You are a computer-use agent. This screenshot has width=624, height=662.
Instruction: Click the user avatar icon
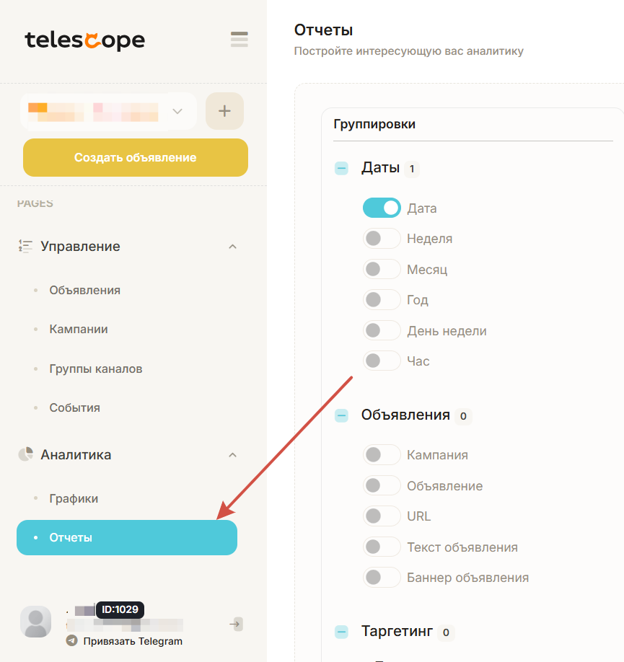35,622
